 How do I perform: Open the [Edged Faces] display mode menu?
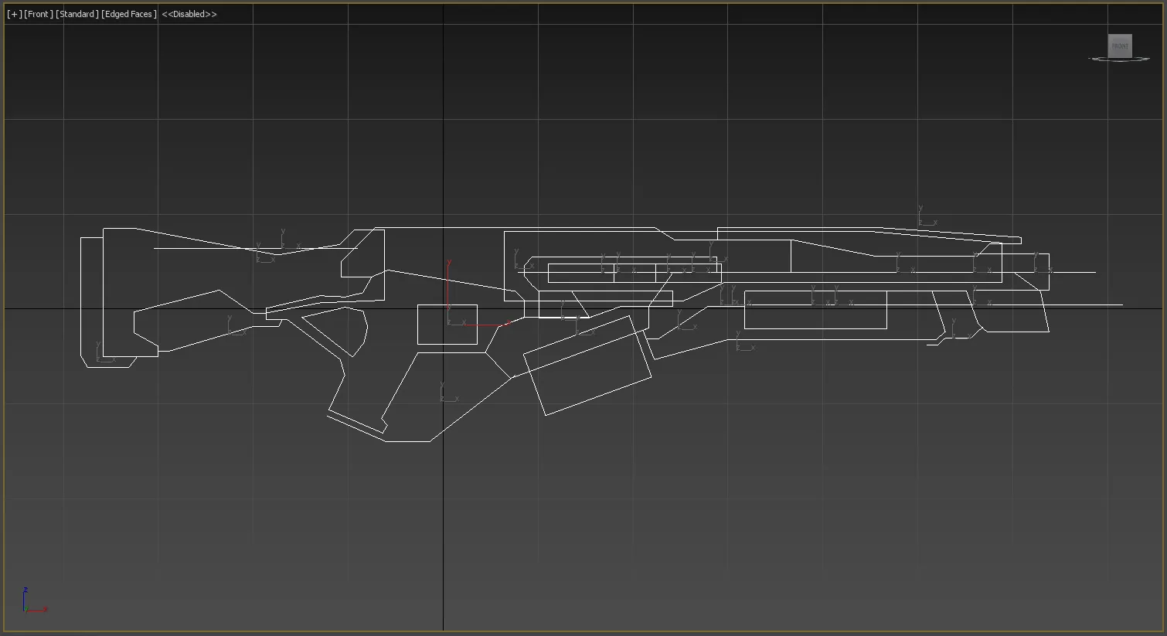[129, 14]
